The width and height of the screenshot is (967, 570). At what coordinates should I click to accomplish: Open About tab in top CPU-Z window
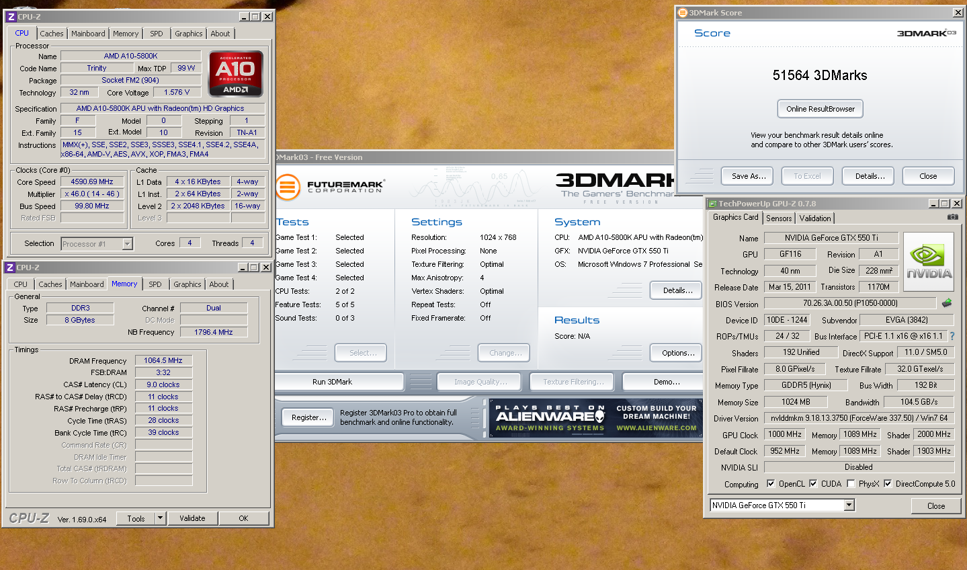(x=220, y=34)
